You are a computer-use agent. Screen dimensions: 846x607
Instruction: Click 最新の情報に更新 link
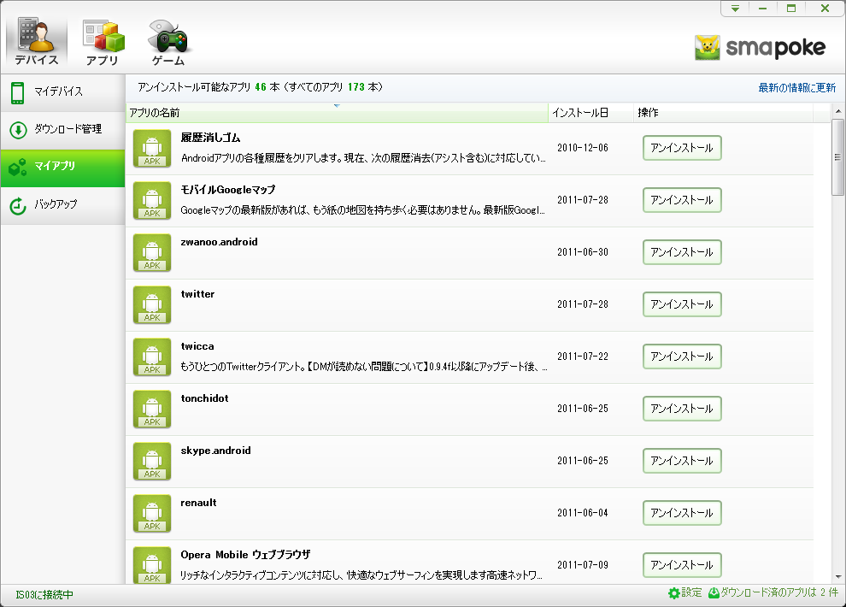(797, 87)
